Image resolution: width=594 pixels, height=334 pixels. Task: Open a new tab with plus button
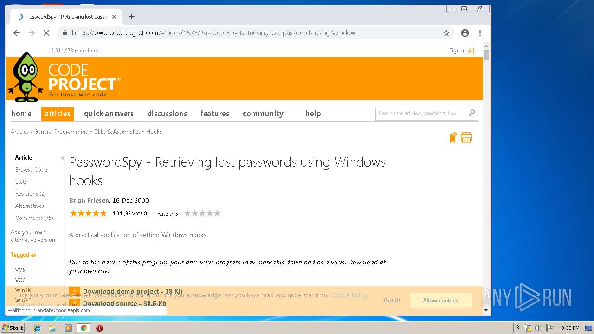[132, 17]
